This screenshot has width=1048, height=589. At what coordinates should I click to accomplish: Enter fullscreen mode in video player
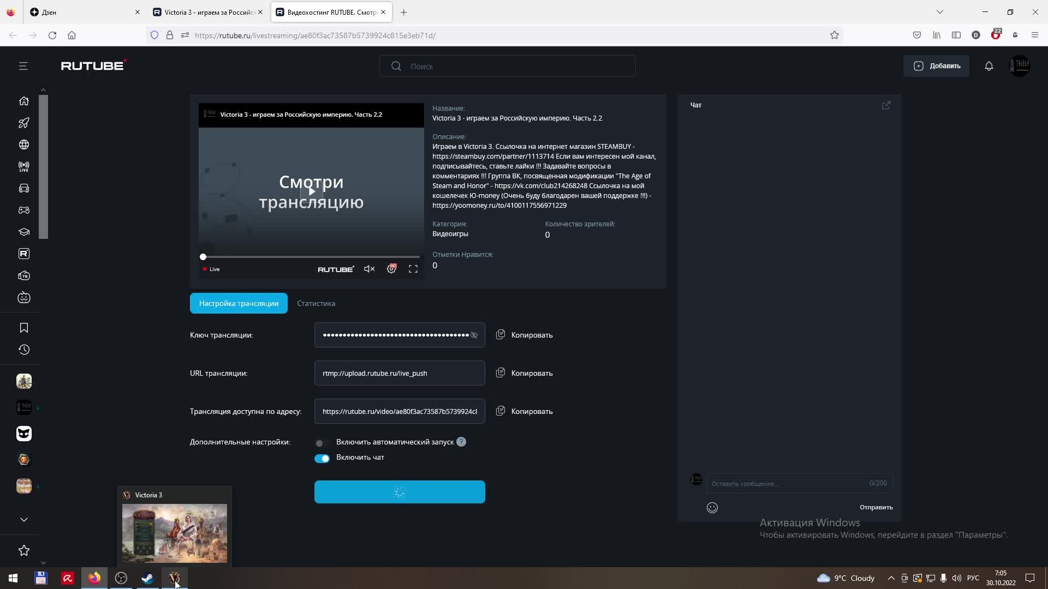(x=413, y=269)
